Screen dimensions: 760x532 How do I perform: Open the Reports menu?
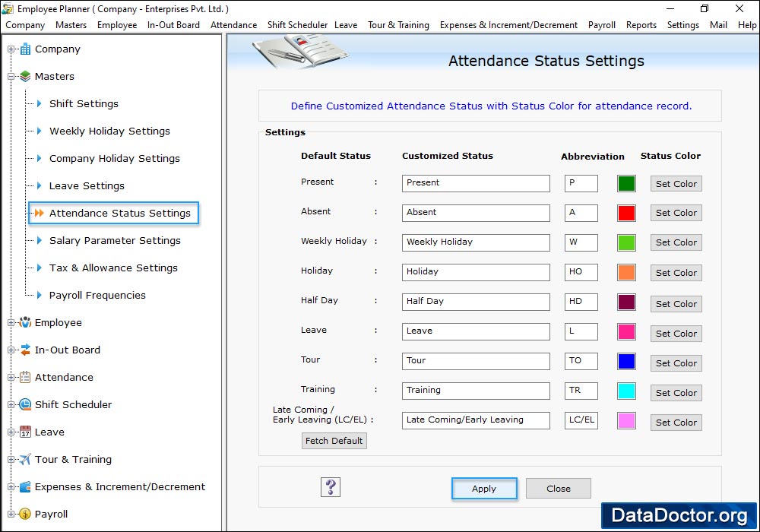pyautogui.click(x=641, y=25)
